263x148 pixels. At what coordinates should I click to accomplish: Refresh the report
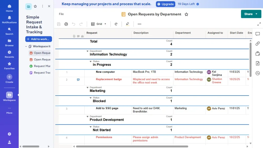tap(116, 24)
